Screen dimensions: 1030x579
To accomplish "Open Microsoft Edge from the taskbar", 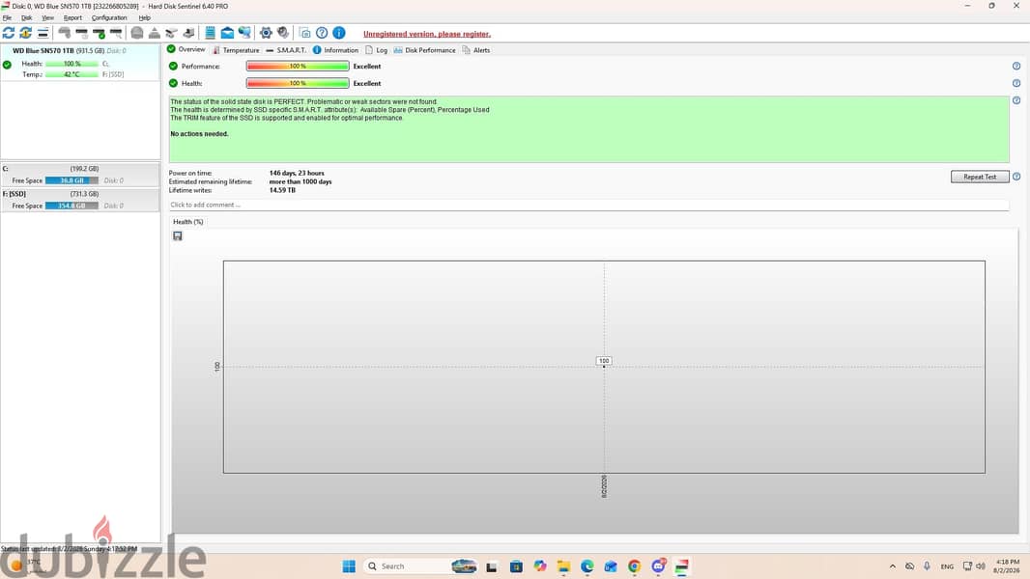I will tap(587, 565).
